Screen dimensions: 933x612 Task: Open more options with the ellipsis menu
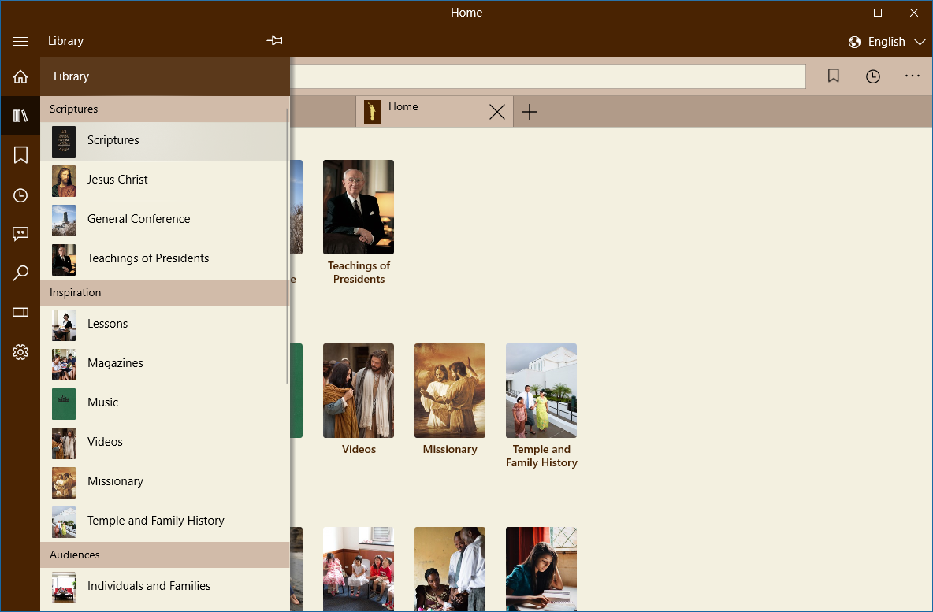pos(912,76)
